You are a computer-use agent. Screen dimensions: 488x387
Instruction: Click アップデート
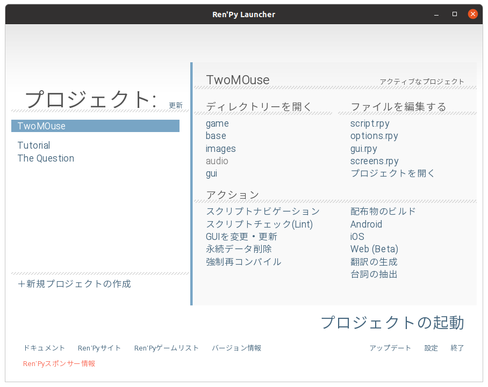[390, 348]
